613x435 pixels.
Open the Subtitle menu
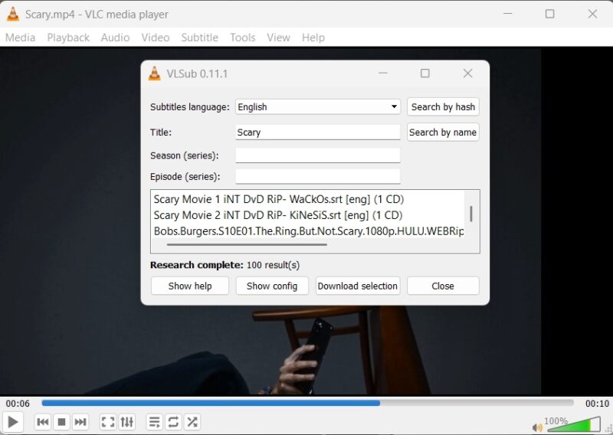click(x=199, y=38)
